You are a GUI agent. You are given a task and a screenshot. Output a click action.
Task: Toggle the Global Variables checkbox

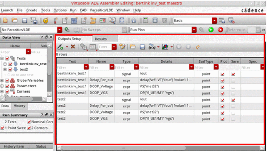(x=7, y=81)
